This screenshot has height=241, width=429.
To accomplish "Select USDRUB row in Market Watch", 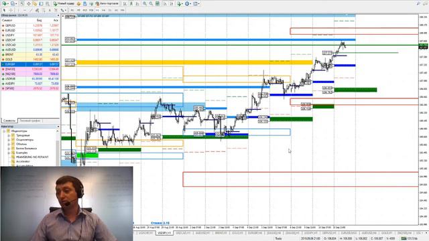I will 30,79.
